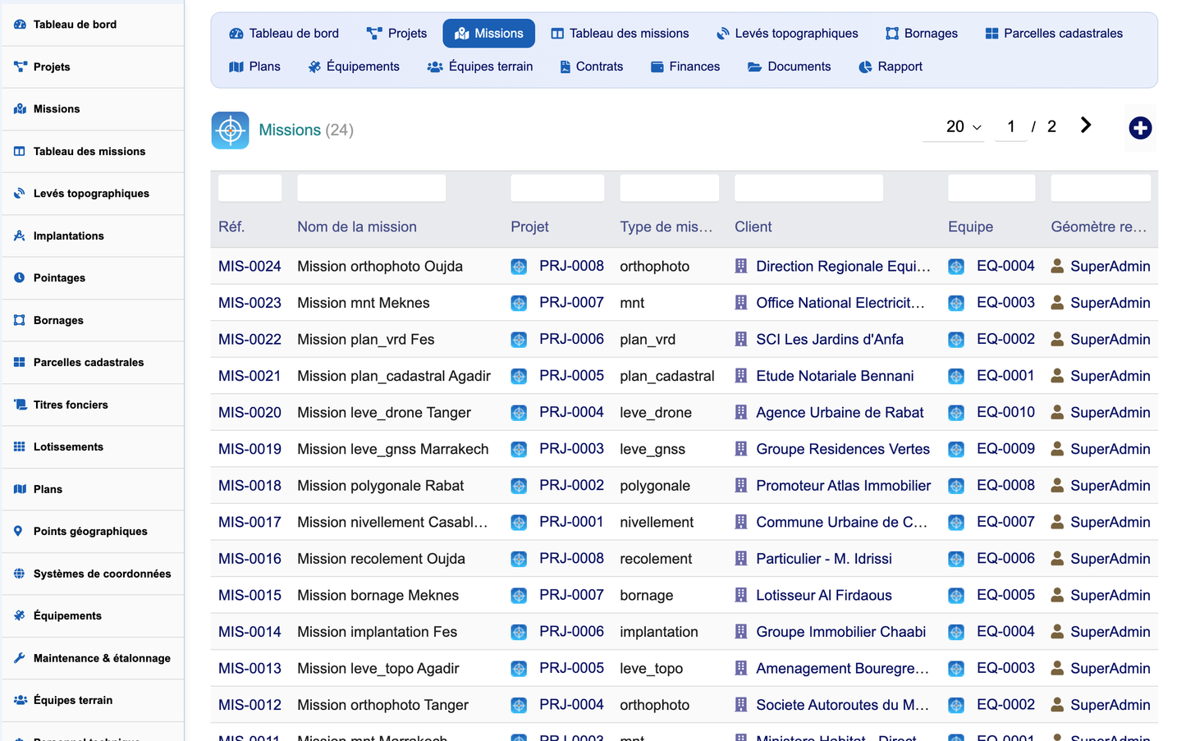The width and height of the screenshot is (1186, 741).
Task: Click building icon beside Lotisseur Al Firdaous
Action: (x=741, y=595)
